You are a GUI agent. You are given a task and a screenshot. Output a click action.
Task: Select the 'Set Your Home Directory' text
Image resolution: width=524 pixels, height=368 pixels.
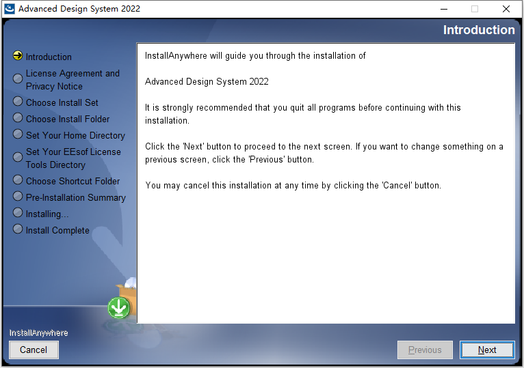75,135
